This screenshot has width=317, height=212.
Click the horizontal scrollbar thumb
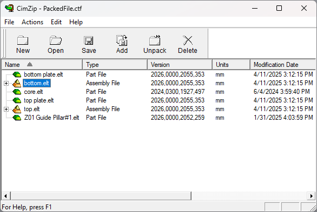point(101,196)
